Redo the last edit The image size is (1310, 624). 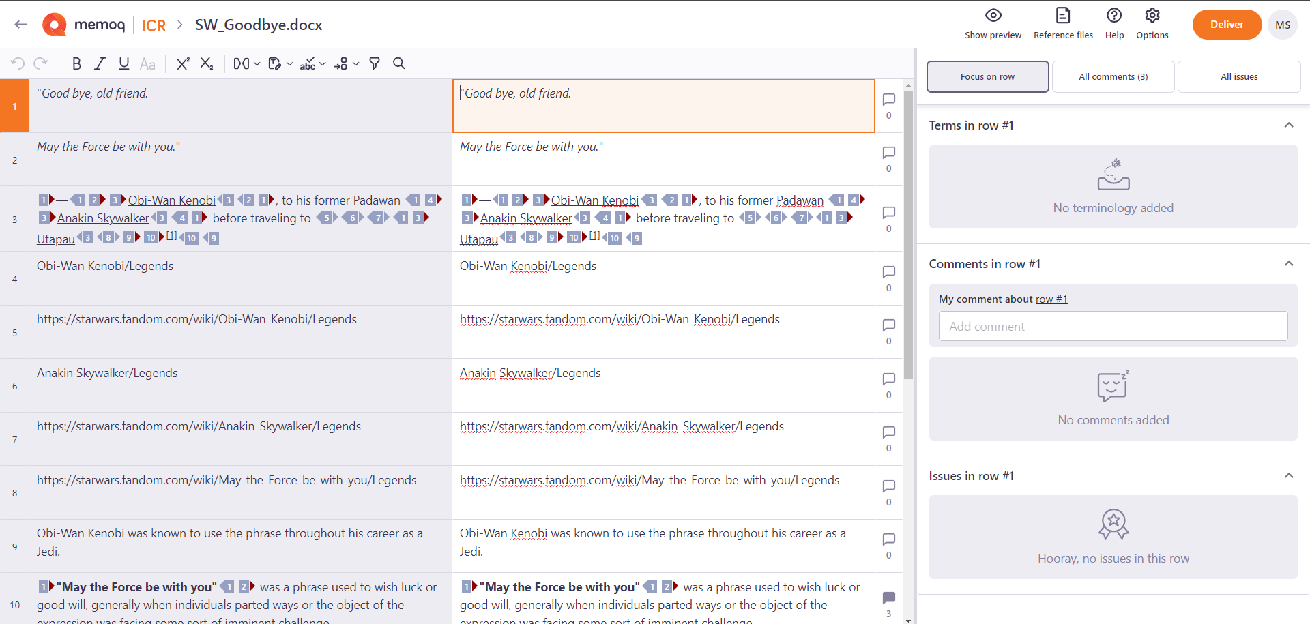point(41,63)
